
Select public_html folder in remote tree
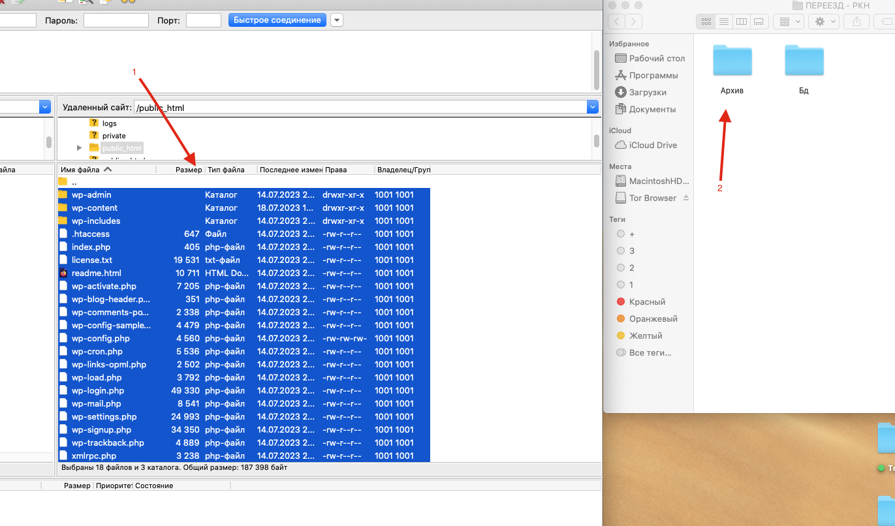point(116,148)
